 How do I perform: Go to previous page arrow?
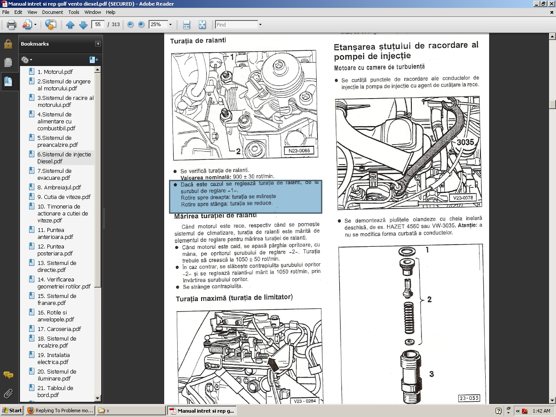(70, 25)
